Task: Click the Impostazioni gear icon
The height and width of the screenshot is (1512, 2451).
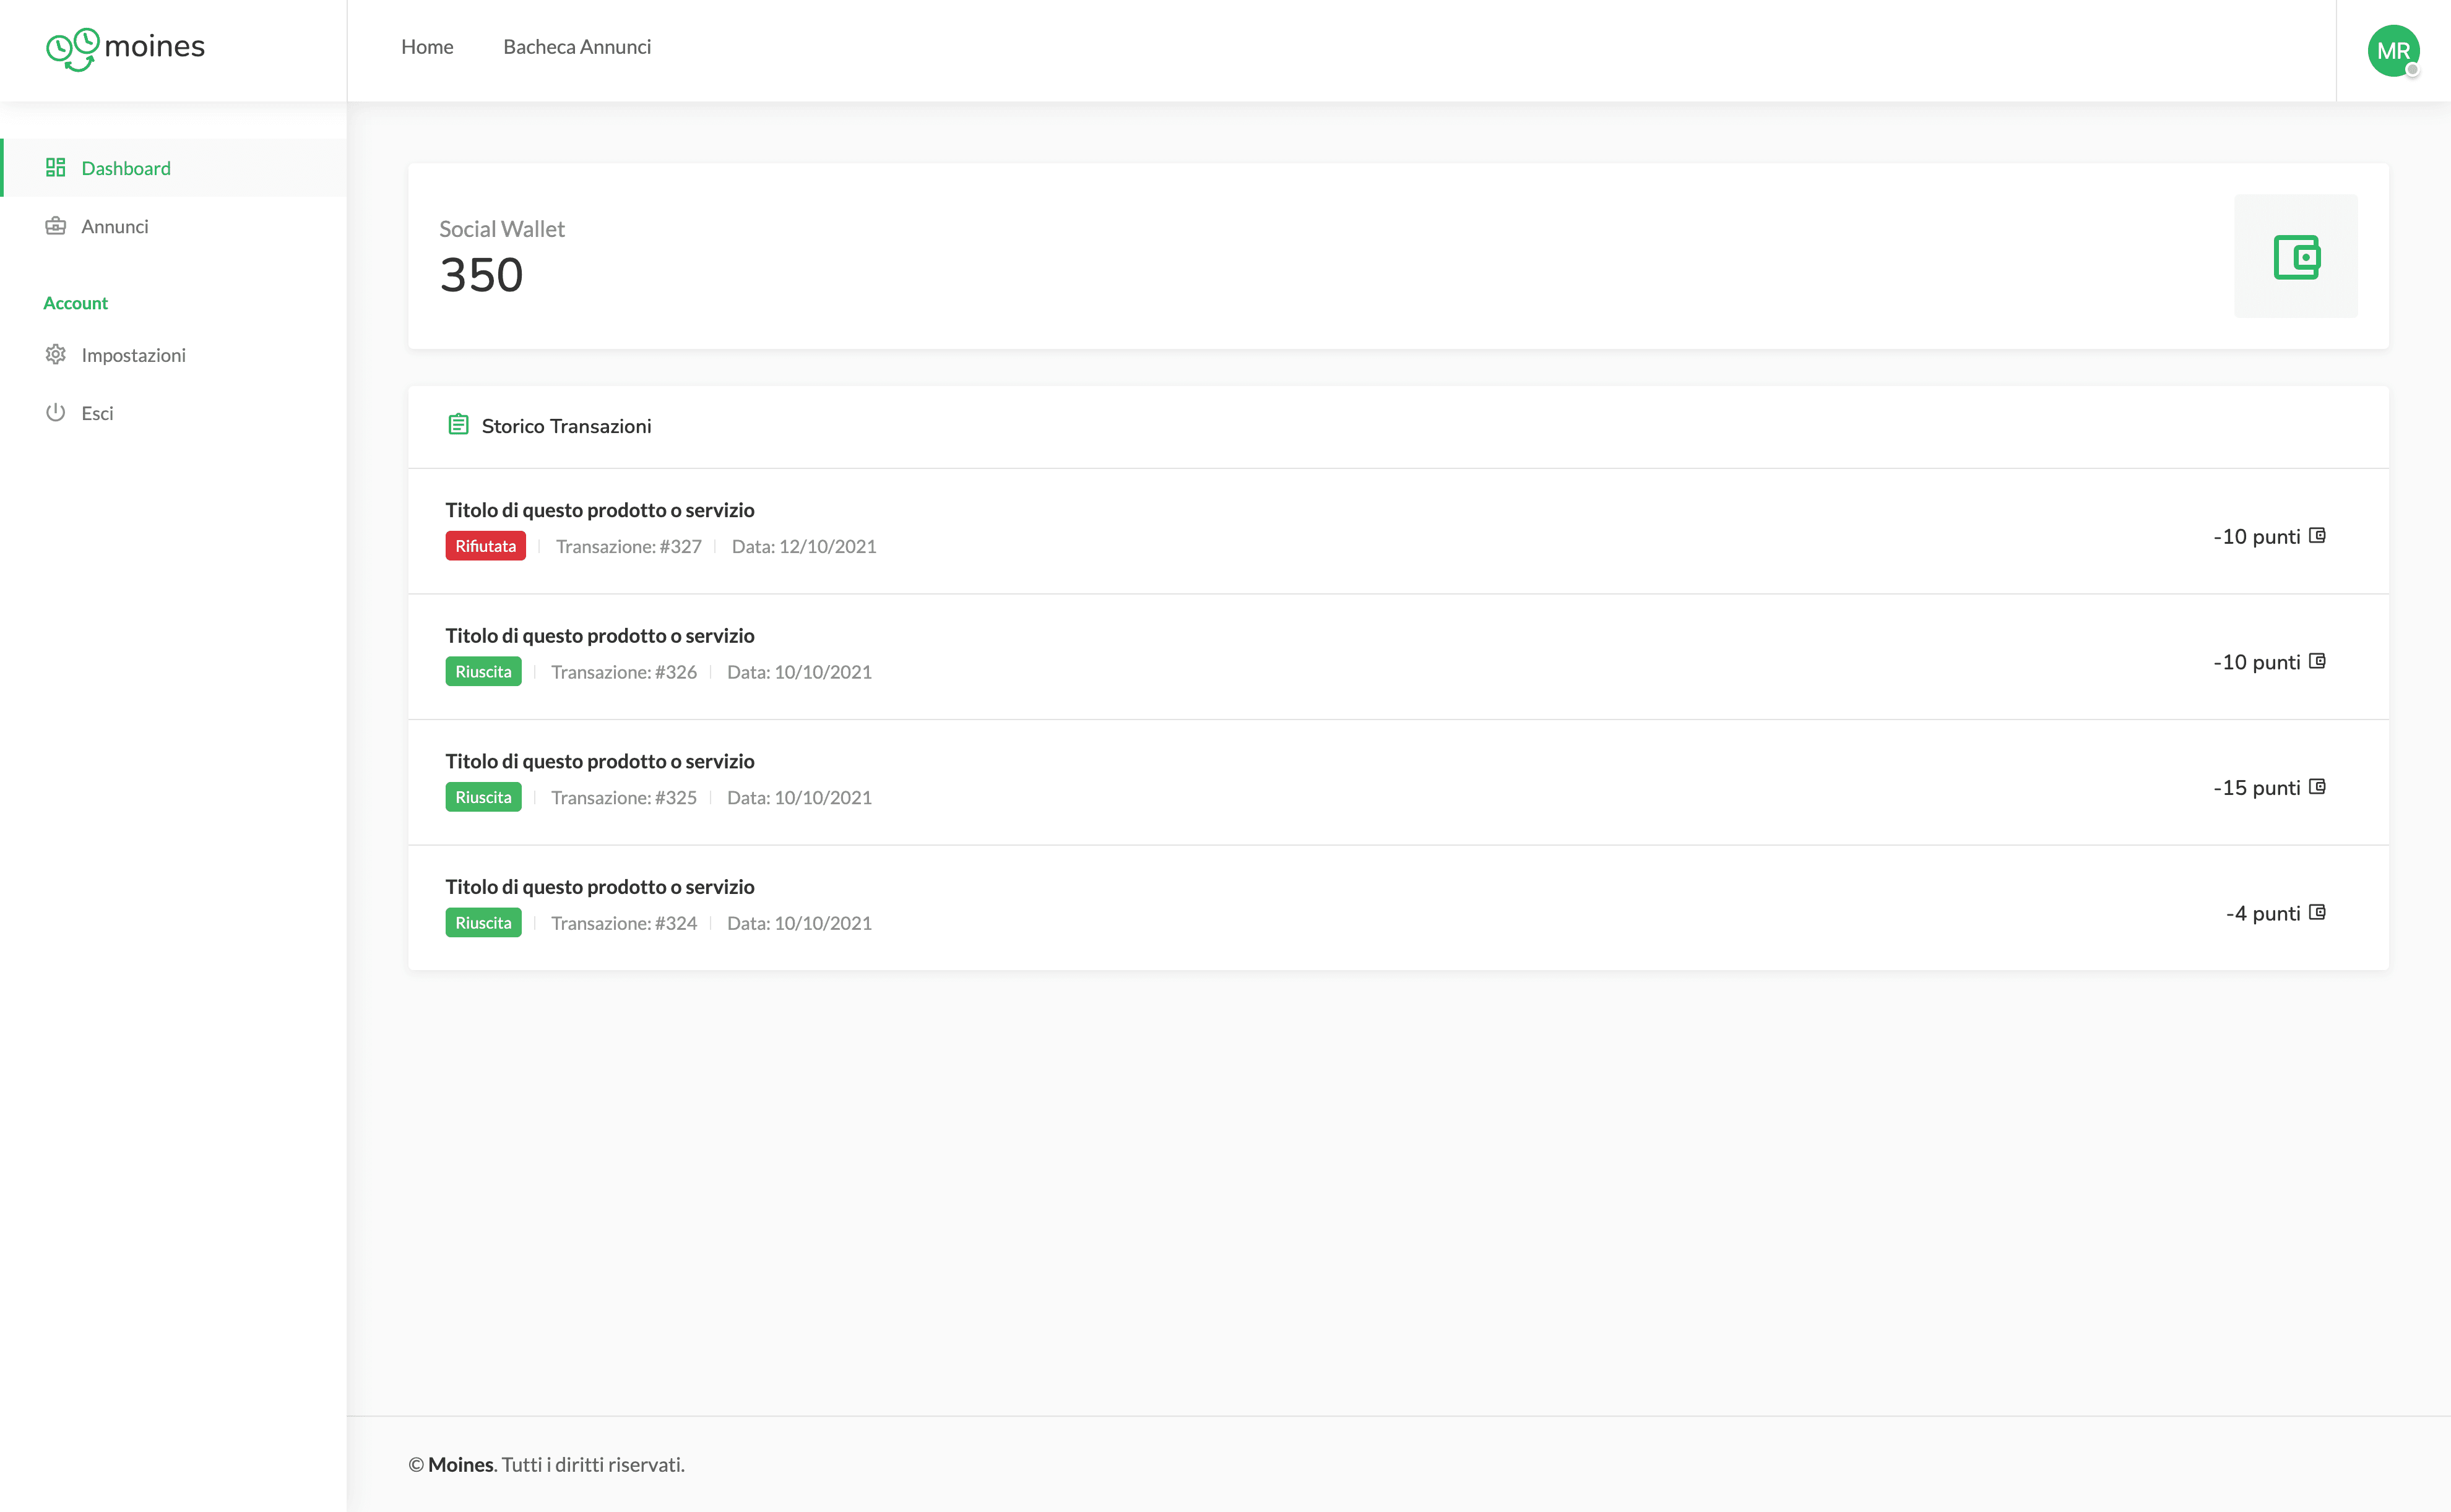Action: pos(56,355)
